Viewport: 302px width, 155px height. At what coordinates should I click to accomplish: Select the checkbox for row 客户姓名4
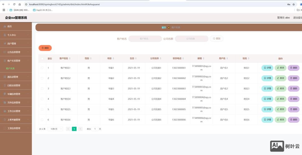[x=42, y=99]
